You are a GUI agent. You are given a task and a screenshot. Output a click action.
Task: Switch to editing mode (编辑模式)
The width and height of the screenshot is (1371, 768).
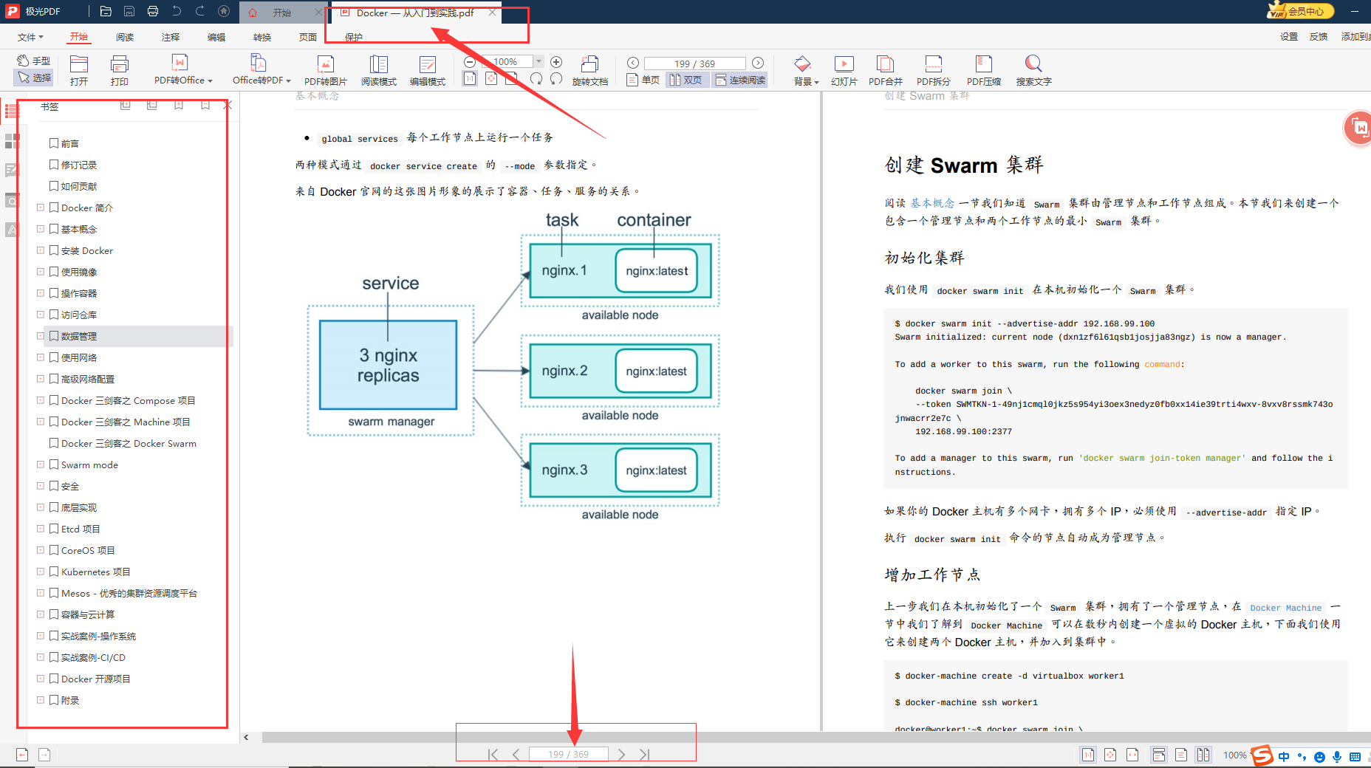428,71
